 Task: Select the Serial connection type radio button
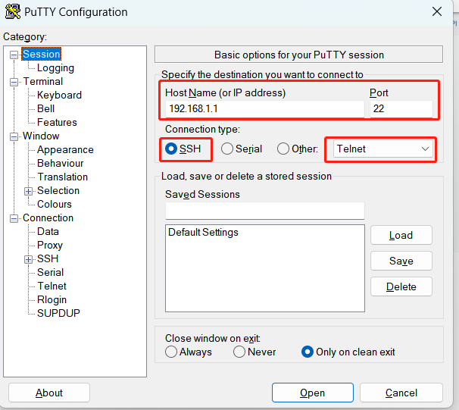(227, 149)
